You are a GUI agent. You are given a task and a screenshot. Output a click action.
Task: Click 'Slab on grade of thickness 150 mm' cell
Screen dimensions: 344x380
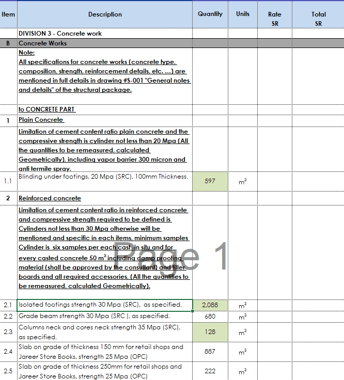point(105,352)
